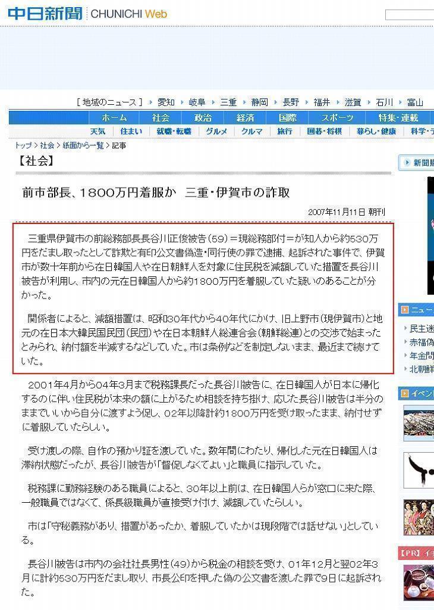Click the tea cup PR thumbnail
This screenshot has height=610, width=434.
[420, 581]
